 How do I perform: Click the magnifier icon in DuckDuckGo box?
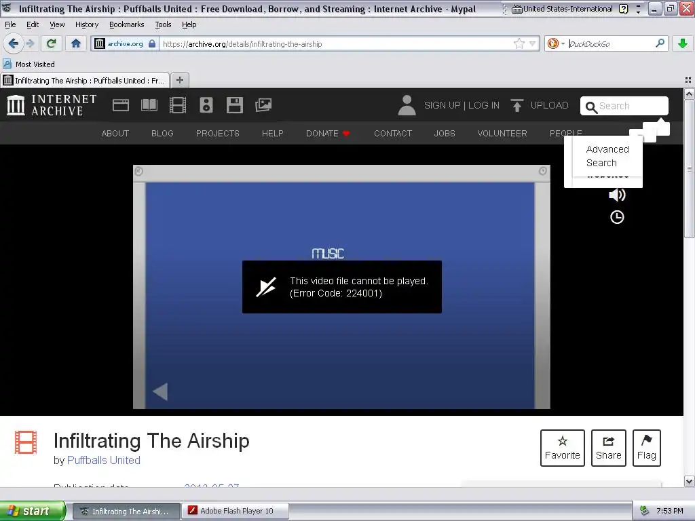click(x=660, y=43)
